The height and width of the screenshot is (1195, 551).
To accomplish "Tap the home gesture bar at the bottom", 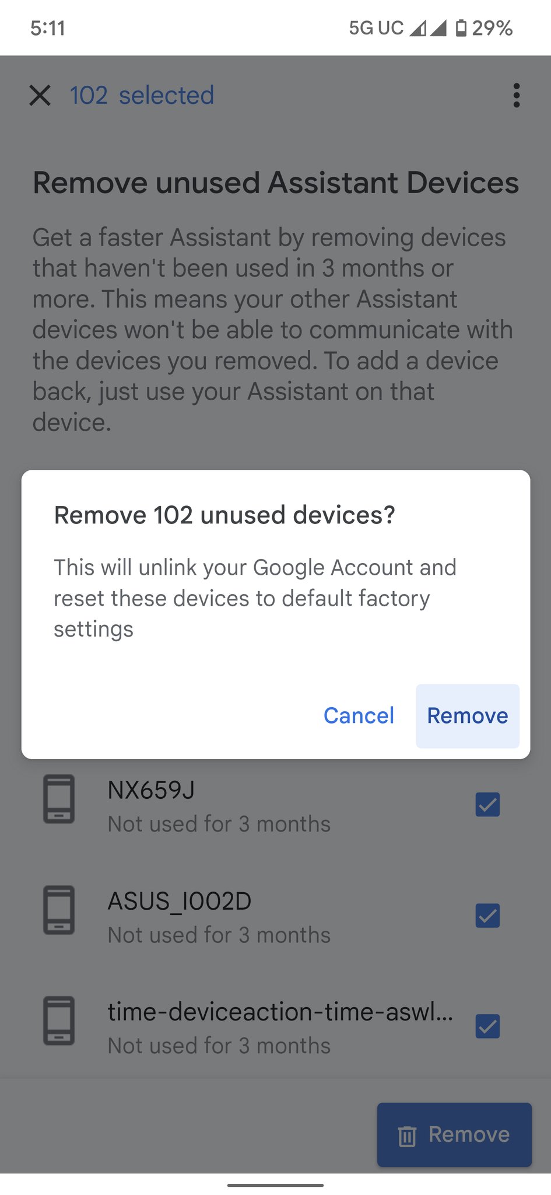I will pos(275,1185).
